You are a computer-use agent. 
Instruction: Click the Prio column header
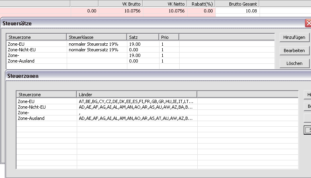click(x=169, y=37)
